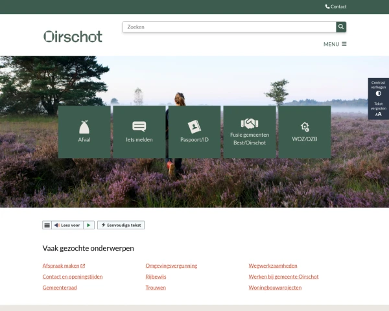Open the Wegwerkzaamheden link
Viewport: 389px width, 311px height.
[x=273, y=266]
